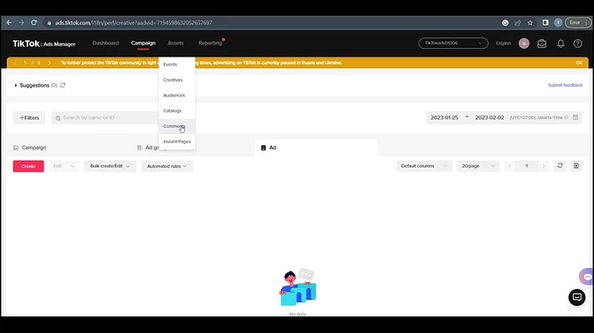Expand the Suggestions section

click(x=16, y=85)
